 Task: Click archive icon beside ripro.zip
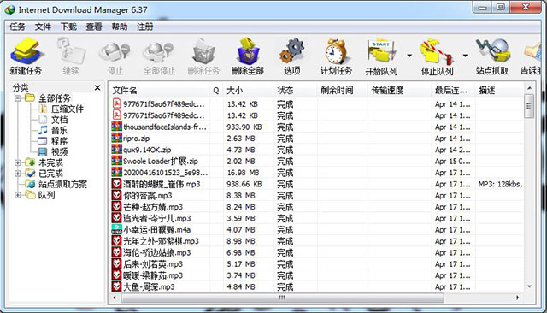click(x=116, y=139)
